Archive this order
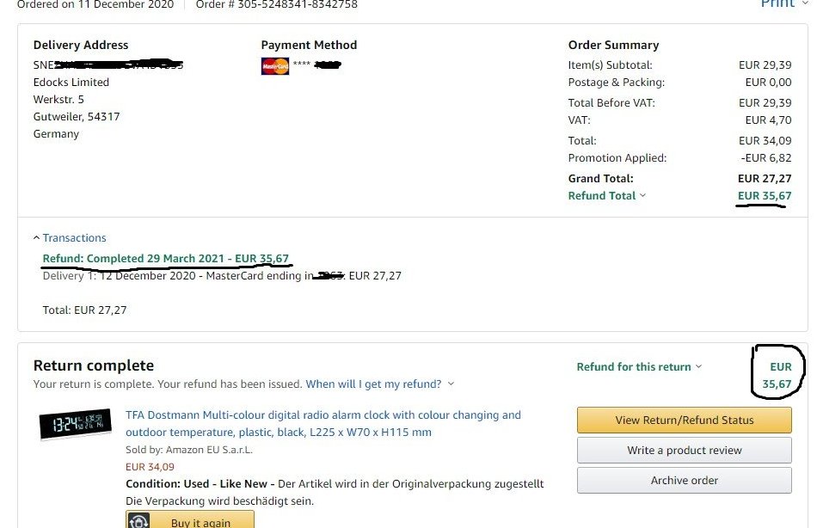This screenshot has width=817, height=528. coord(684,481)
